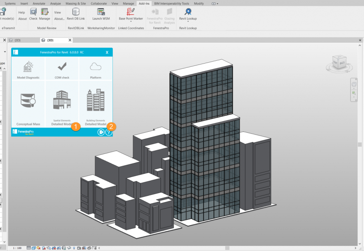Toggle Sun Path in view control bar
The height and width of the screenshot is (251, 364).
coord(38,248)
